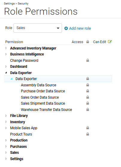Click the Product Tours lock icon
The image size is (121, 167).
tap(87, 134)
